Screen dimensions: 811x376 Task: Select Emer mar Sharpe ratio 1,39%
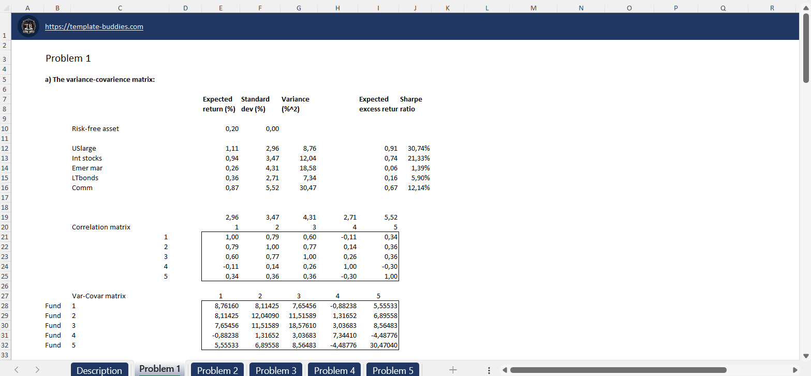tap(420, 168)
